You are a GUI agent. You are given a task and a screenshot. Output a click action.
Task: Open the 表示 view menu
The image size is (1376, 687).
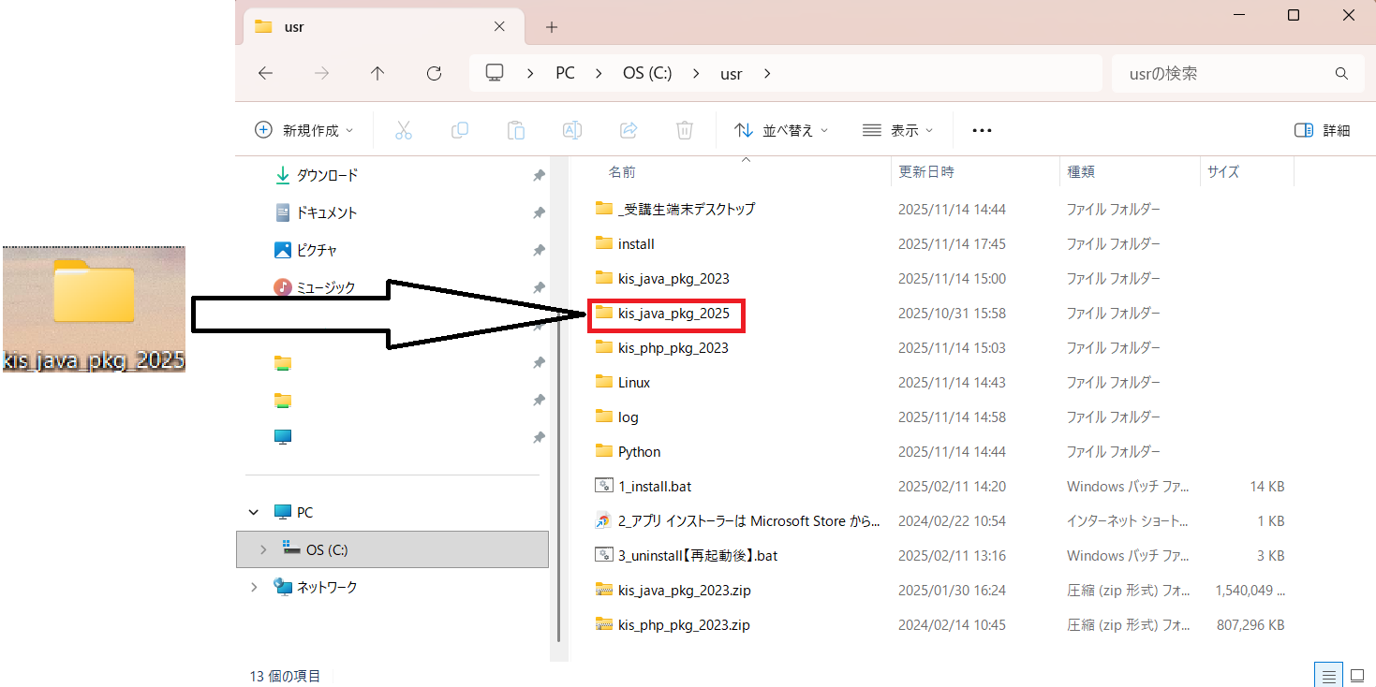point(897,130)
